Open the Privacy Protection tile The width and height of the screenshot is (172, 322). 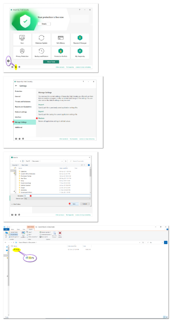tap(22, 52)
